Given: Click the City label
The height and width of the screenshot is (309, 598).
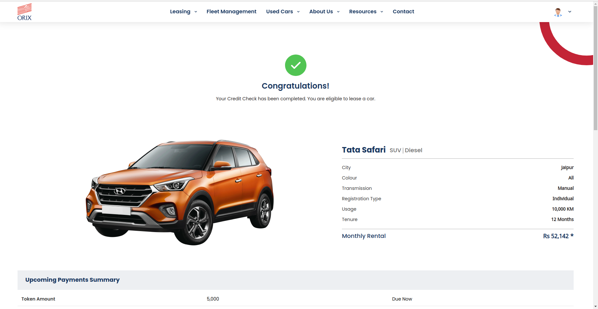Looking at the screenshot, I should coord(346,167).
